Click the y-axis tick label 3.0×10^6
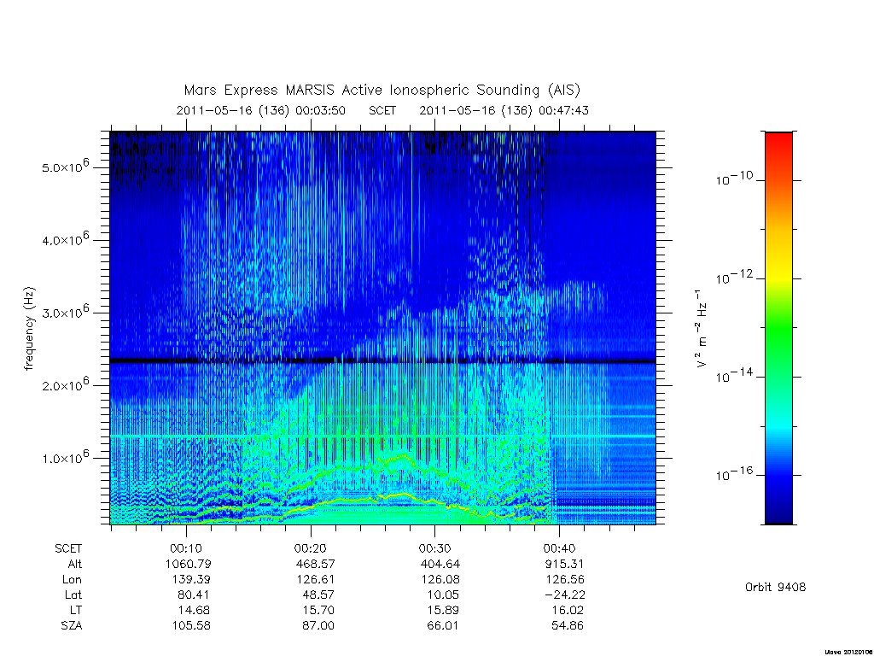The height and width of the screenshot is (656, 874). [65, 312]
